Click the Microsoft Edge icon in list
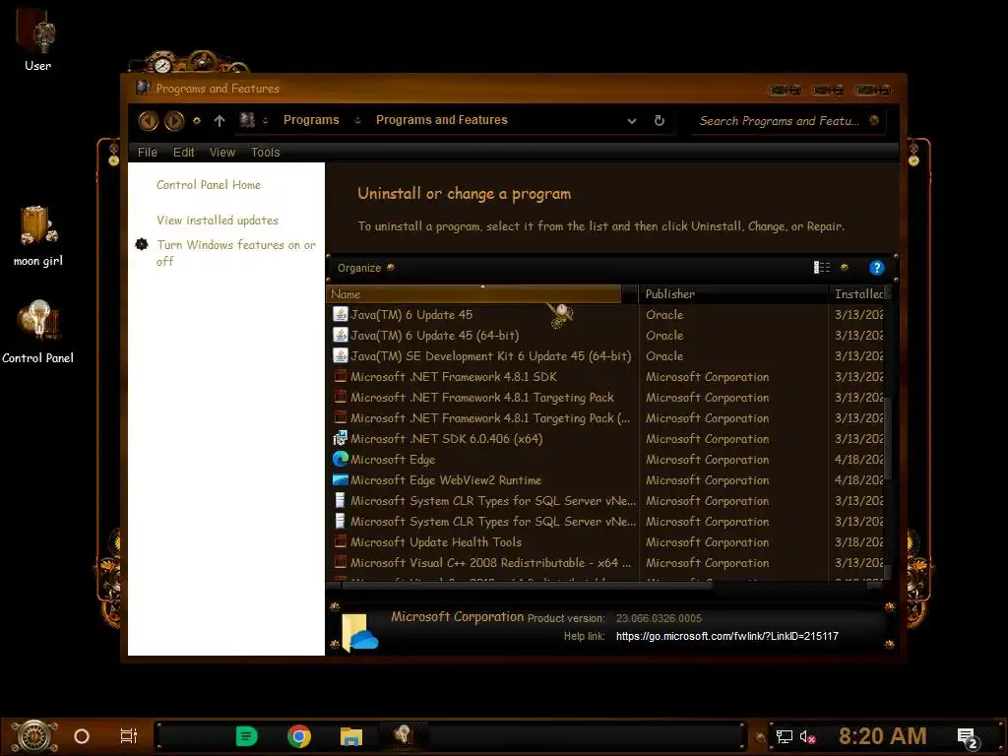This screenshot has width=1008, height=756. click(340, 459)
